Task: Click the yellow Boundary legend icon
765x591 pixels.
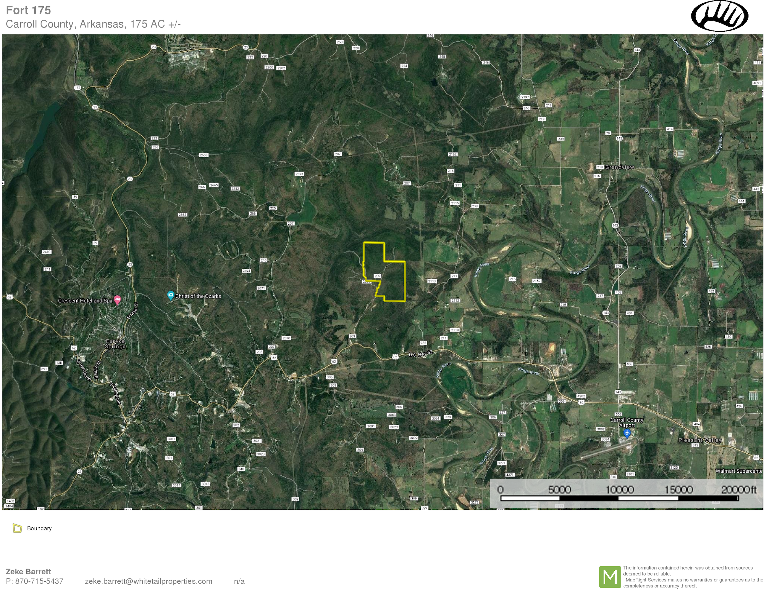Action: click(x=17, y=528)
